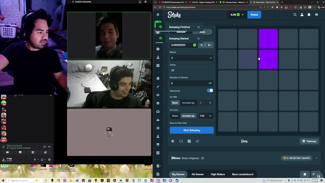Click the Windows Start button
This screenshot has height=183, width=325.
click(4, 180)
